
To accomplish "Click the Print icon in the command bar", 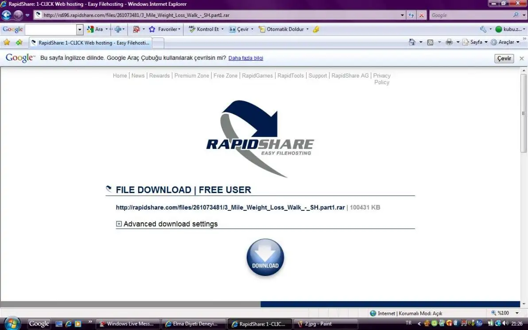I will pos(449,42).
